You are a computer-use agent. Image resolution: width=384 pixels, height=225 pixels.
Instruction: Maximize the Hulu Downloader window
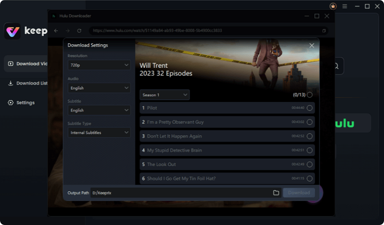point(317,16)
